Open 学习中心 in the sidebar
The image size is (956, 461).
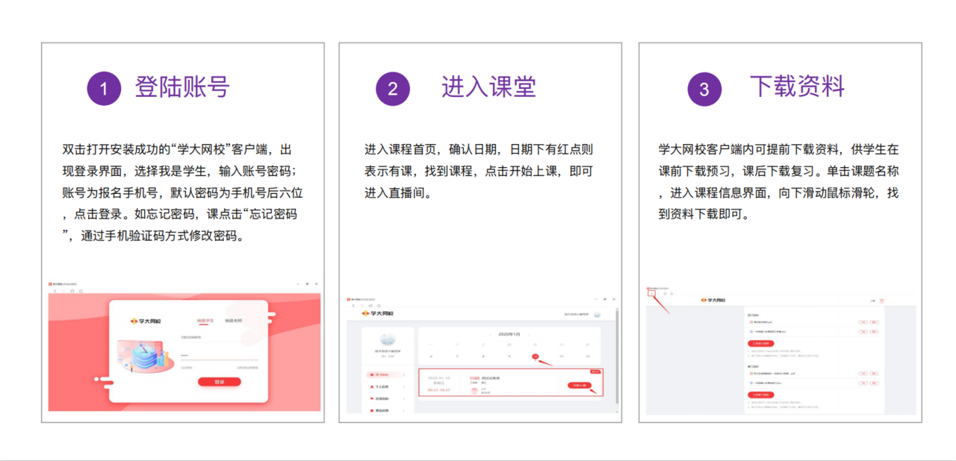(x=385, y=374)
